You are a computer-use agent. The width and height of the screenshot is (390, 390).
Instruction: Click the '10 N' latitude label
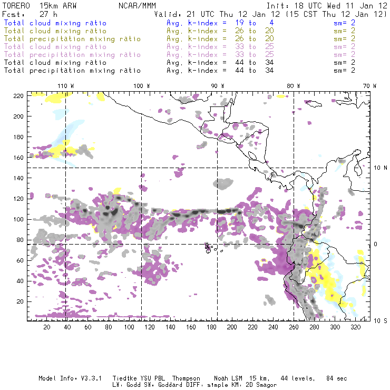(381, 168)
